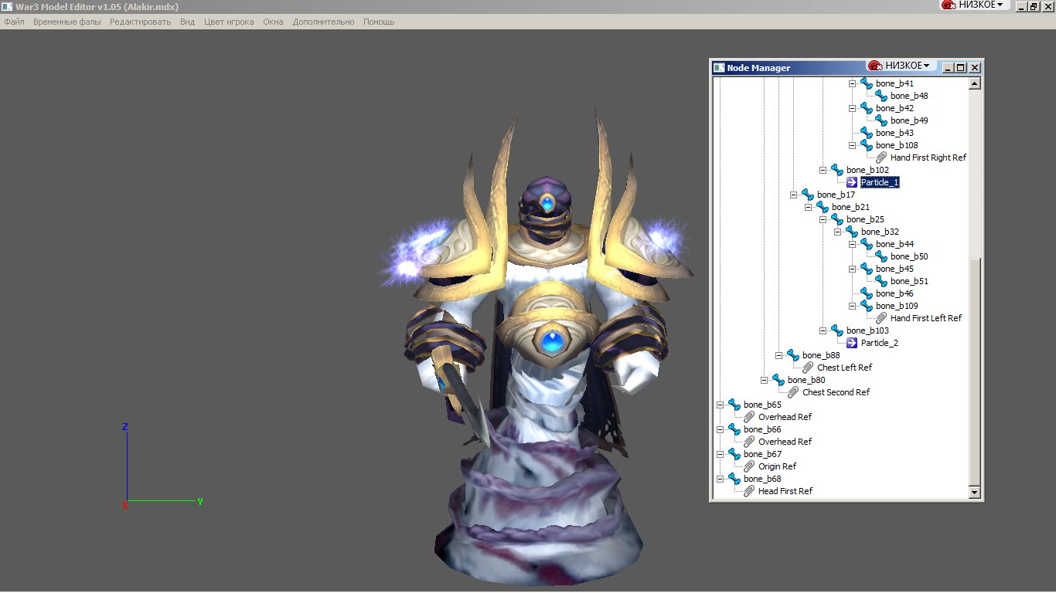Minimize the Node Manager window
This screenshot has width=1056, height=593.
pos(949,68)
